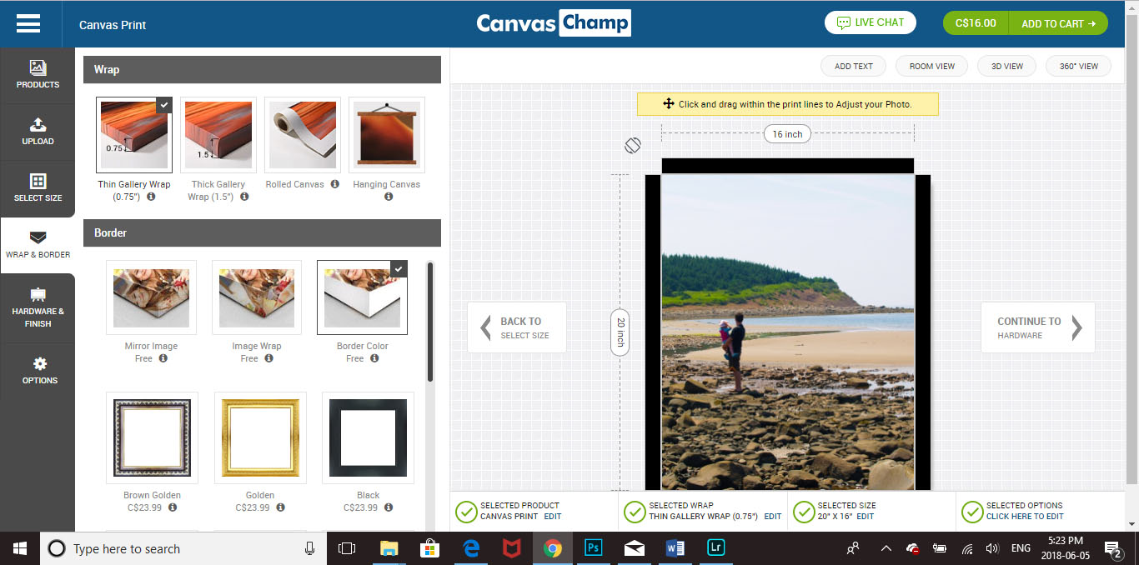Click the CanvasChamp logo
The width and height of the screenshot is (1139, 565).
(x=554, y=23)
